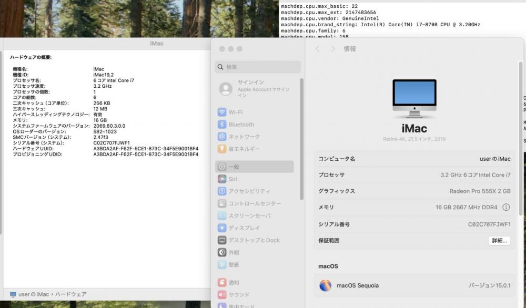The height and width of the screenshot is (308, 526).
Task: Open コントロールセンター icon
Action: pyautogui.click(x=222, y=203)
